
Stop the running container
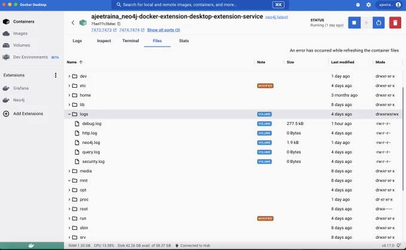pyautogui.click(x=354, y=23)
